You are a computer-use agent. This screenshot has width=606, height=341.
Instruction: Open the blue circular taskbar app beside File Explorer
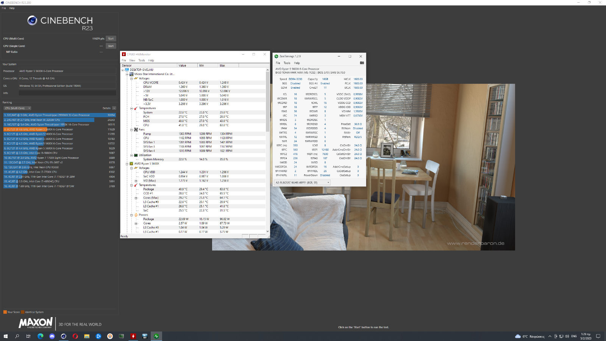coord(98,336)
